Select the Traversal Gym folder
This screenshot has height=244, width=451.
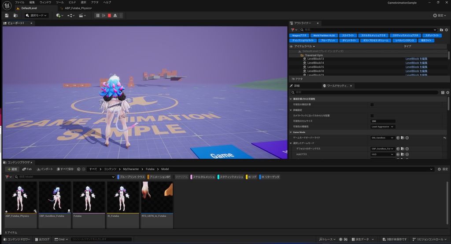tap(314, 55)
